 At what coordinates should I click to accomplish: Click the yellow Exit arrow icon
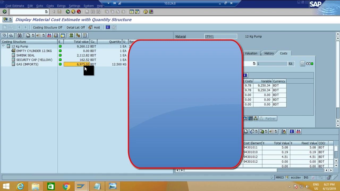[x=73, y=12]
